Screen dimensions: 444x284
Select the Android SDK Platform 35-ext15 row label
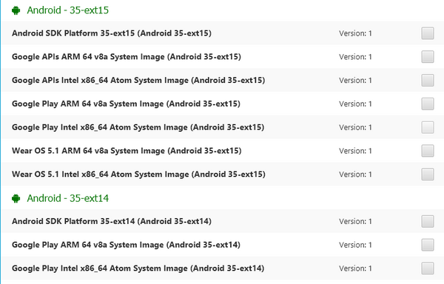tap(112, 33)
